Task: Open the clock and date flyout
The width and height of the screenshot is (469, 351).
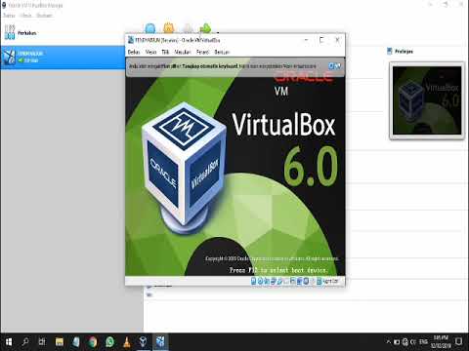Action: click(441, 342)
